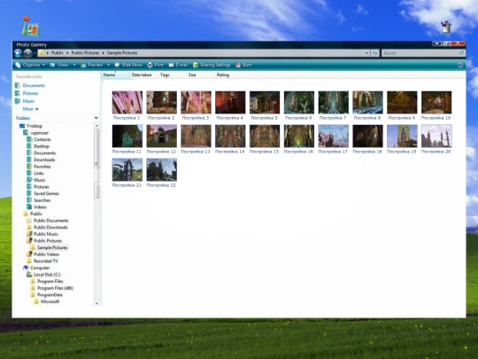The image size is (478, 359).
Task: Open the Photo Gallery desktop icon at top left
Action: pyautogui.click(x=30, y=27)
